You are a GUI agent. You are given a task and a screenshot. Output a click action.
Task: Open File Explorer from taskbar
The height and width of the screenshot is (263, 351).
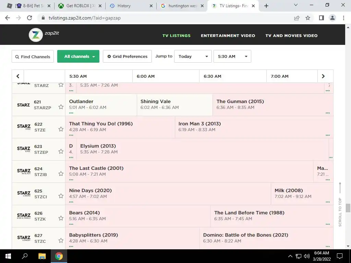point(42,256)
